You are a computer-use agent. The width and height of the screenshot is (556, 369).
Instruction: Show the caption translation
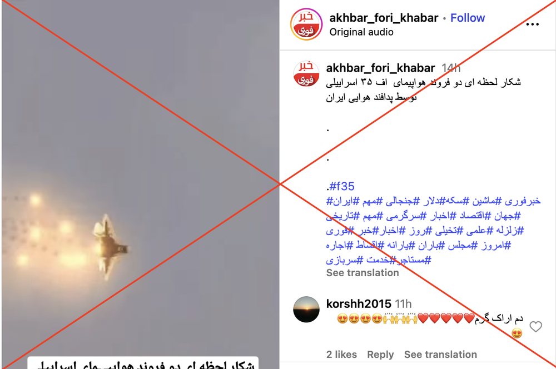coord(363,273)
